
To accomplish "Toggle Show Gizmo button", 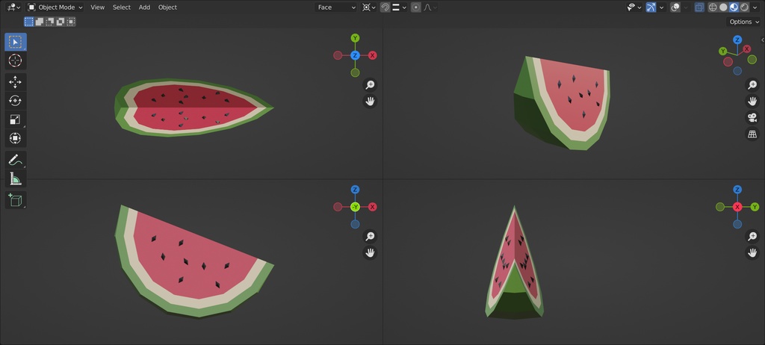I will click(651, 7).
